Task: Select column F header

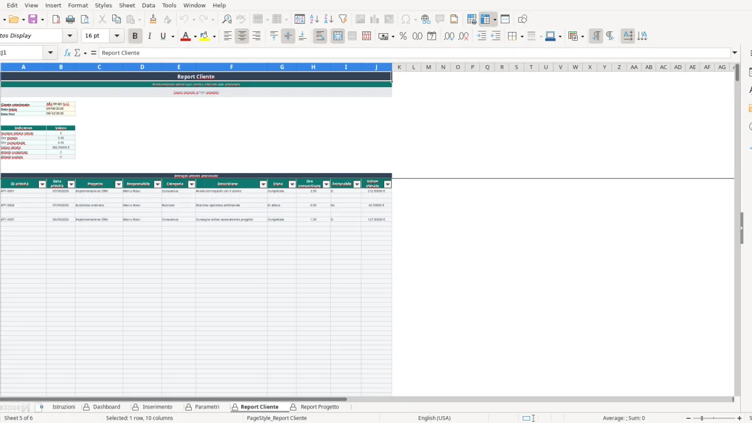Action: 231,67
